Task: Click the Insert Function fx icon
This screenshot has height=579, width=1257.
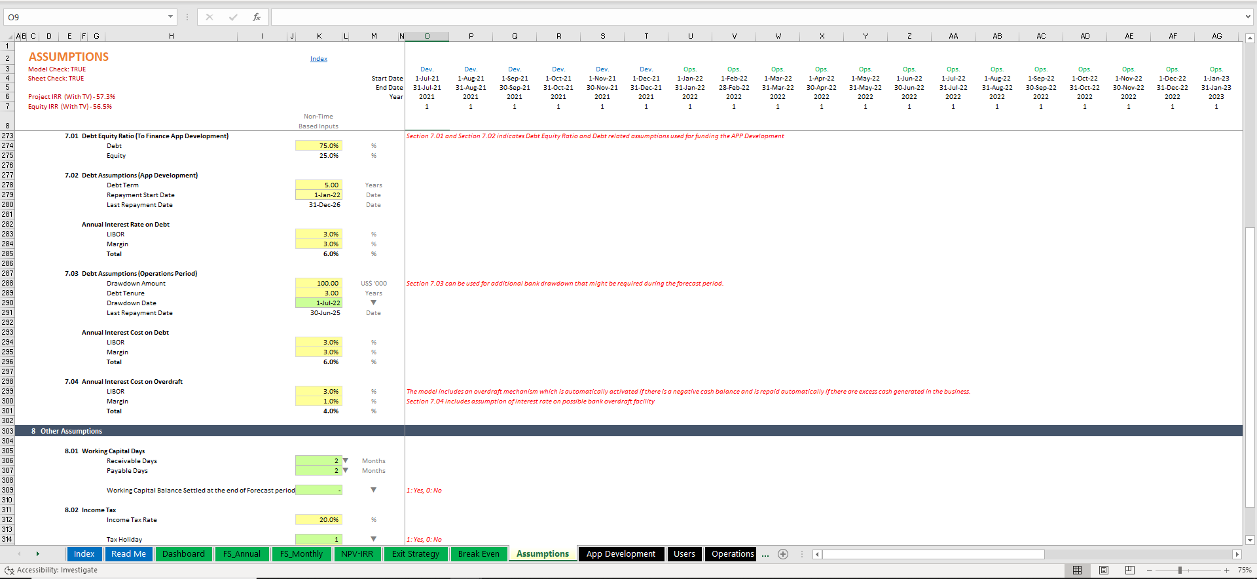Action: click(x=257, y=17)
